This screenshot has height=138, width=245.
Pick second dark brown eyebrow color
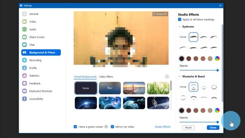coord(189,59)
